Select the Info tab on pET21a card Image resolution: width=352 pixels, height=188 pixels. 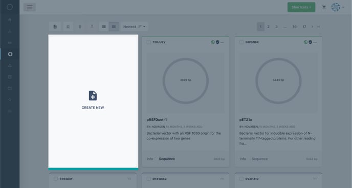243,159
